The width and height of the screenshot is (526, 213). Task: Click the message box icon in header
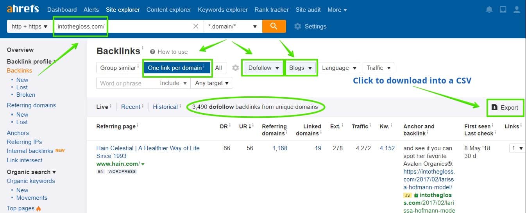[503, 10]
